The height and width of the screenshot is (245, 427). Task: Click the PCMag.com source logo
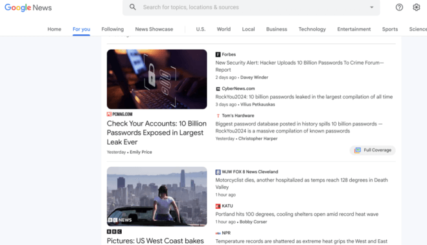click(120, 114)
